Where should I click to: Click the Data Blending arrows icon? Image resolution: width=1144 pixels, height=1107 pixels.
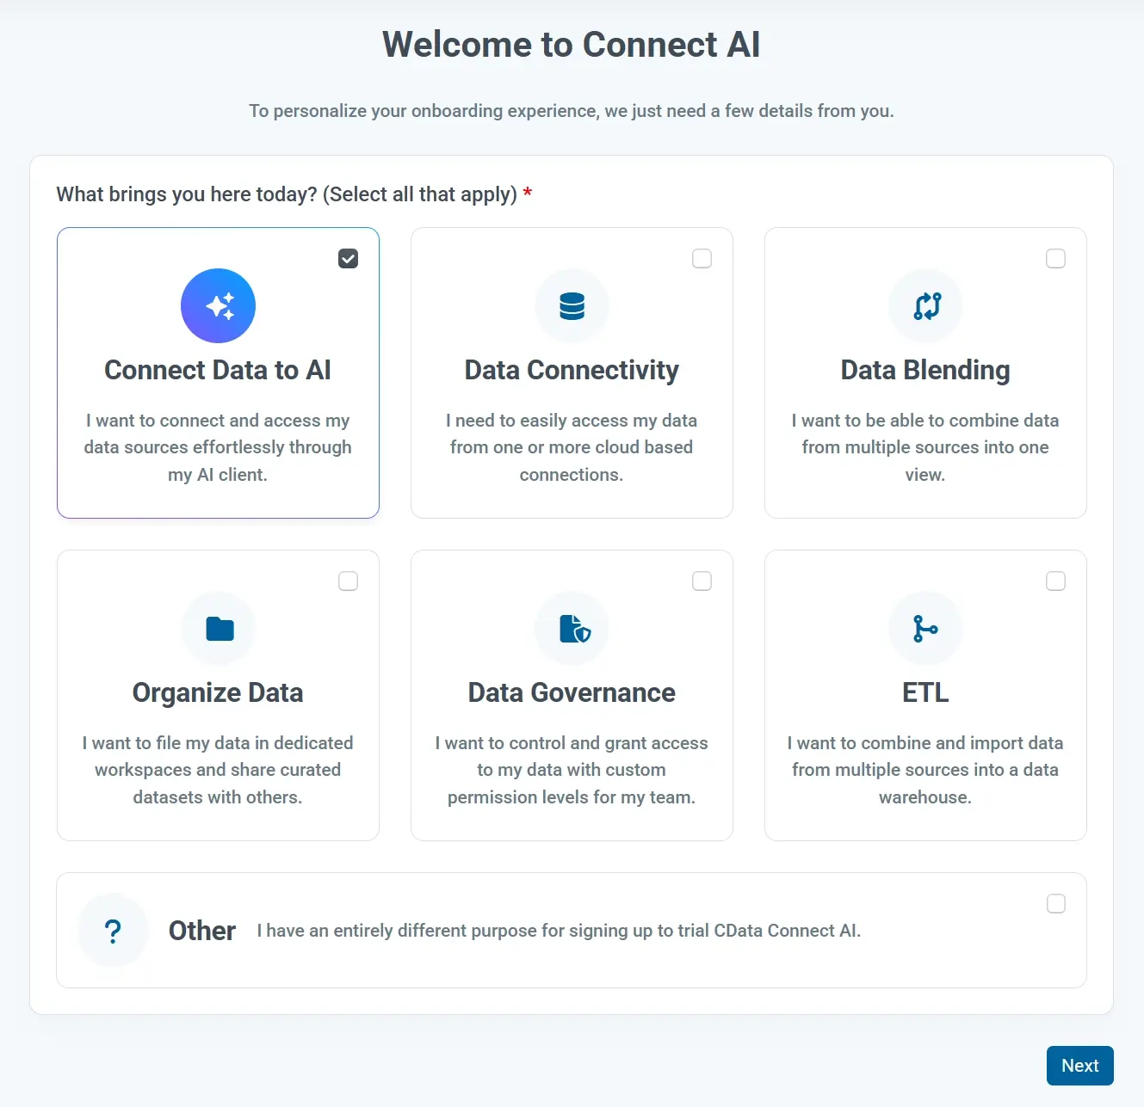925,306
